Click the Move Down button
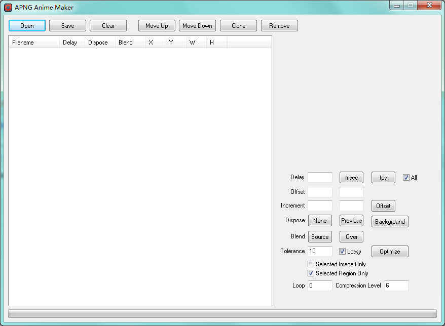The height and width of the screenshot is (326, 445). [197, 25]
